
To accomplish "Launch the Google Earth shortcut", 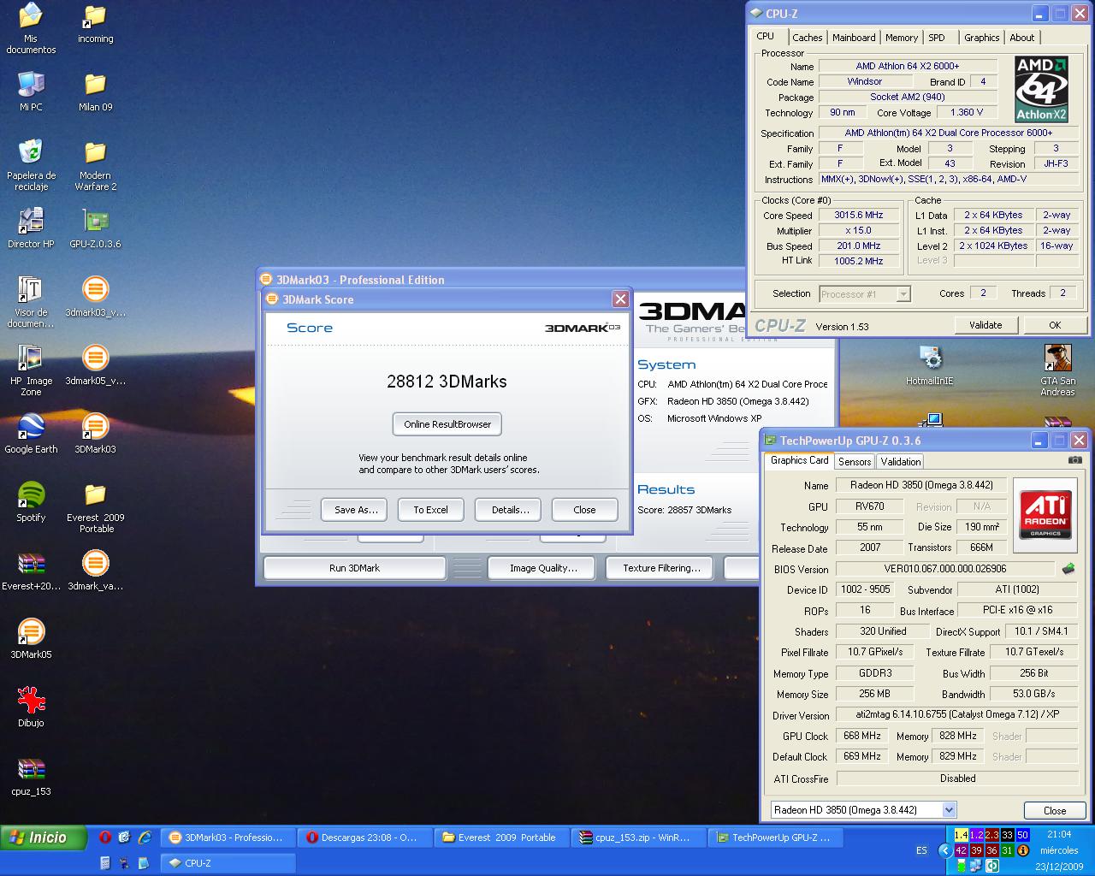I will point(31,433).
